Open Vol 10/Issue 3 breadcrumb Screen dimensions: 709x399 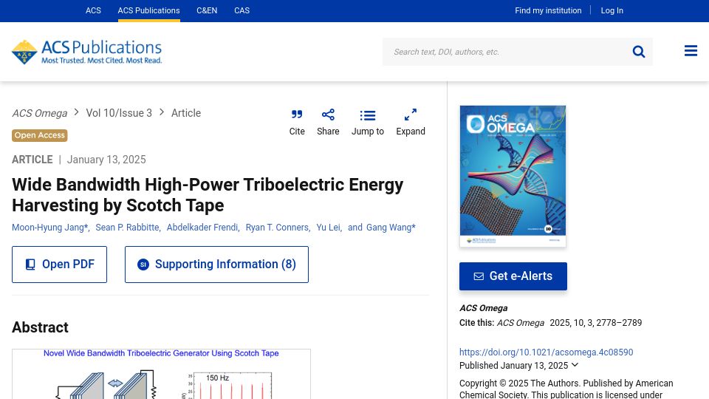[x=119, y=113]
